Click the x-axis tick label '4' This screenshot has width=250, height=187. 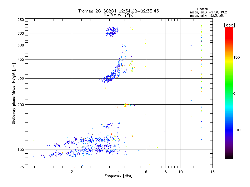coord(119,172)
